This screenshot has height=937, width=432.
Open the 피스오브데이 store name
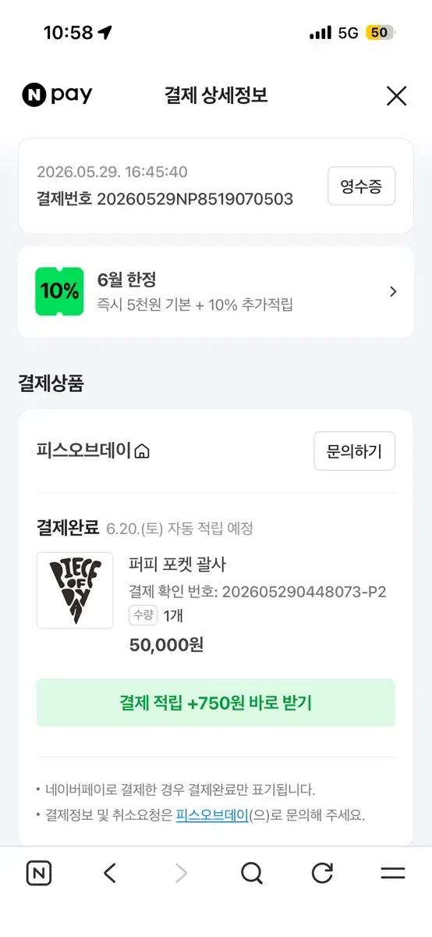click(x=84, y=451)
